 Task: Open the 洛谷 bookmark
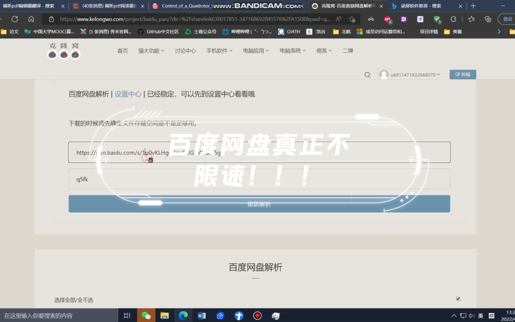tap(316, 32)
